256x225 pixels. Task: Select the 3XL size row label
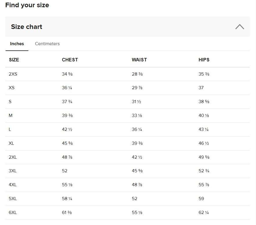click(x=12, y=171)
